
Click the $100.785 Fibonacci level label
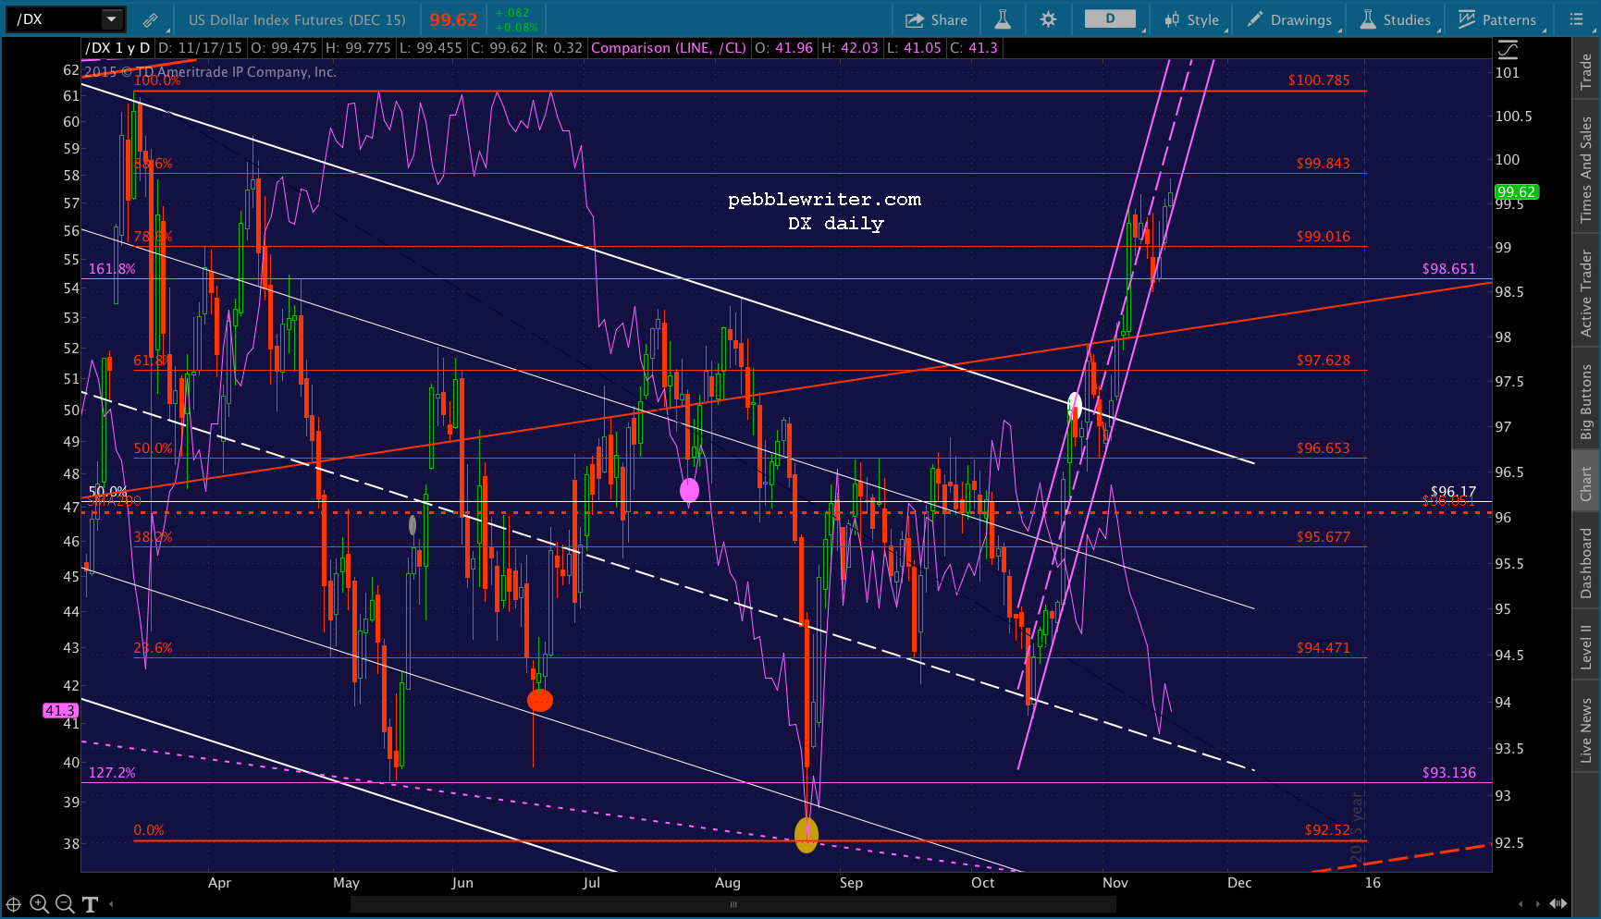click(x=1319, y=80)
